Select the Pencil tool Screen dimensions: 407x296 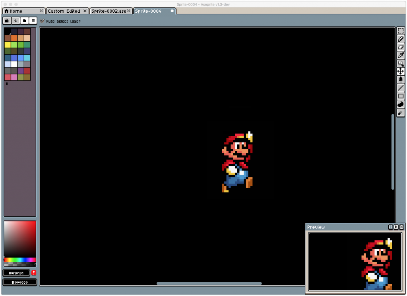point(401,39)
